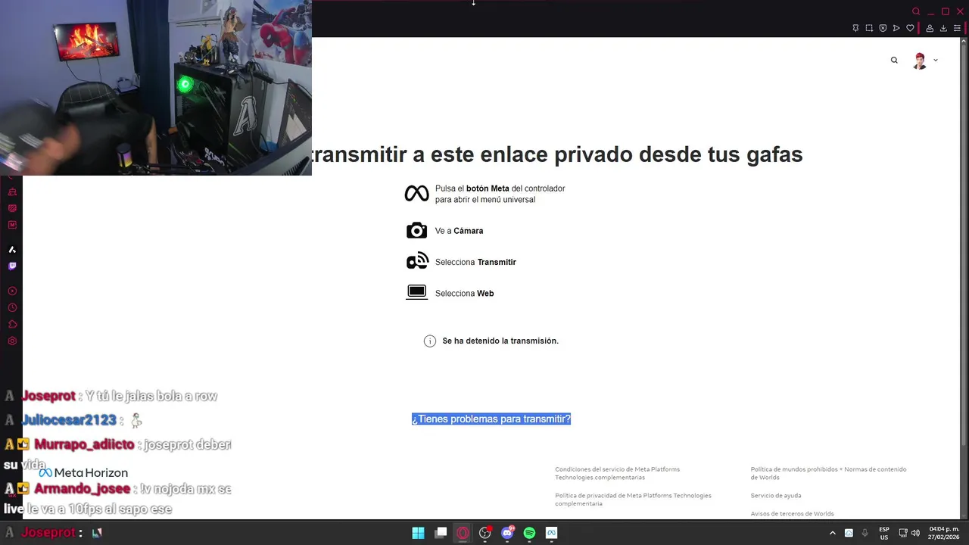This screenshot has height=545, width=969.
Task: Click the 'Murrapo_adiicto' chat username
Action: [x=84, y=444]
